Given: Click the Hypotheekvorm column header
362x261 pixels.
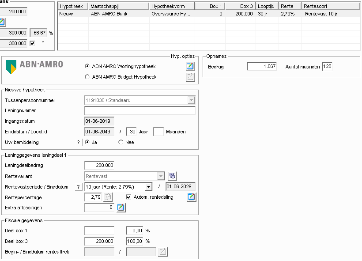Looking at the screenshot, I should [x=172, y=6].
